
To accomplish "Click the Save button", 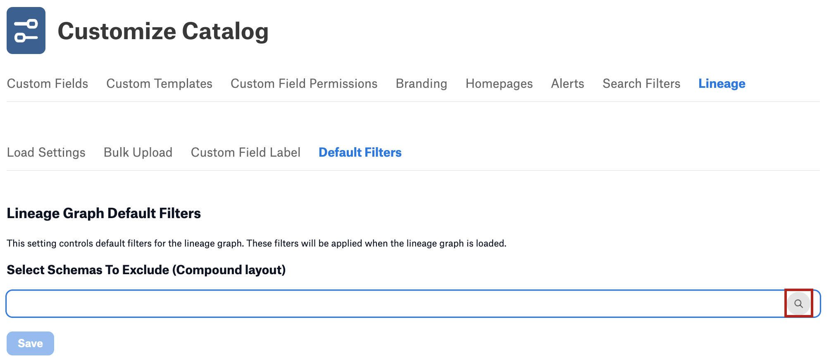I will (30, 343).
